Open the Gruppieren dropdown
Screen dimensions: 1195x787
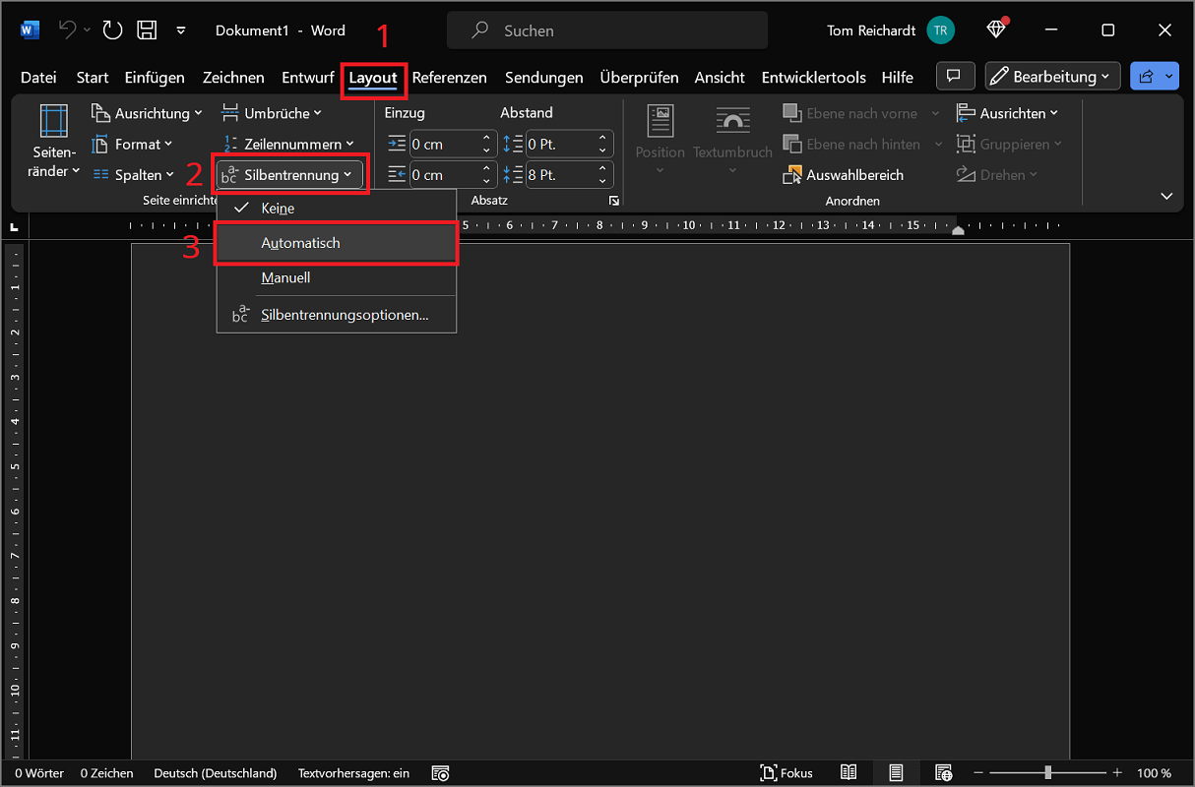tap(1009, 144)
